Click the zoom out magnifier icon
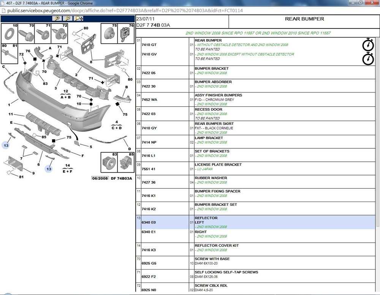This screenshot has width=380, height=295. coord(68,18)
